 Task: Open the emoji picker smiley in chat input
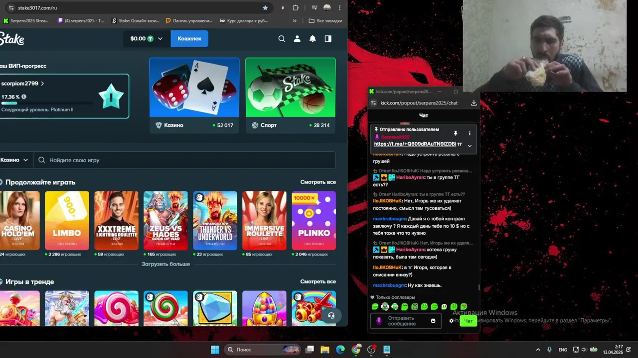(x=433, y=321)
